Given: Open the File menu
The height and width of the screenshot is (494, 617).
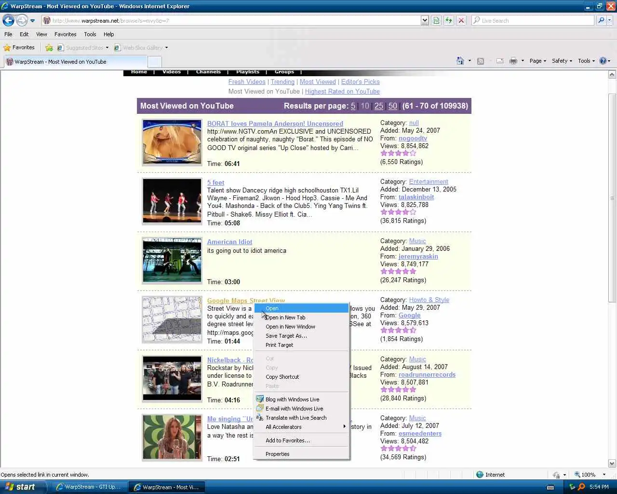Looking at the screenshot, I should point(8,34).
